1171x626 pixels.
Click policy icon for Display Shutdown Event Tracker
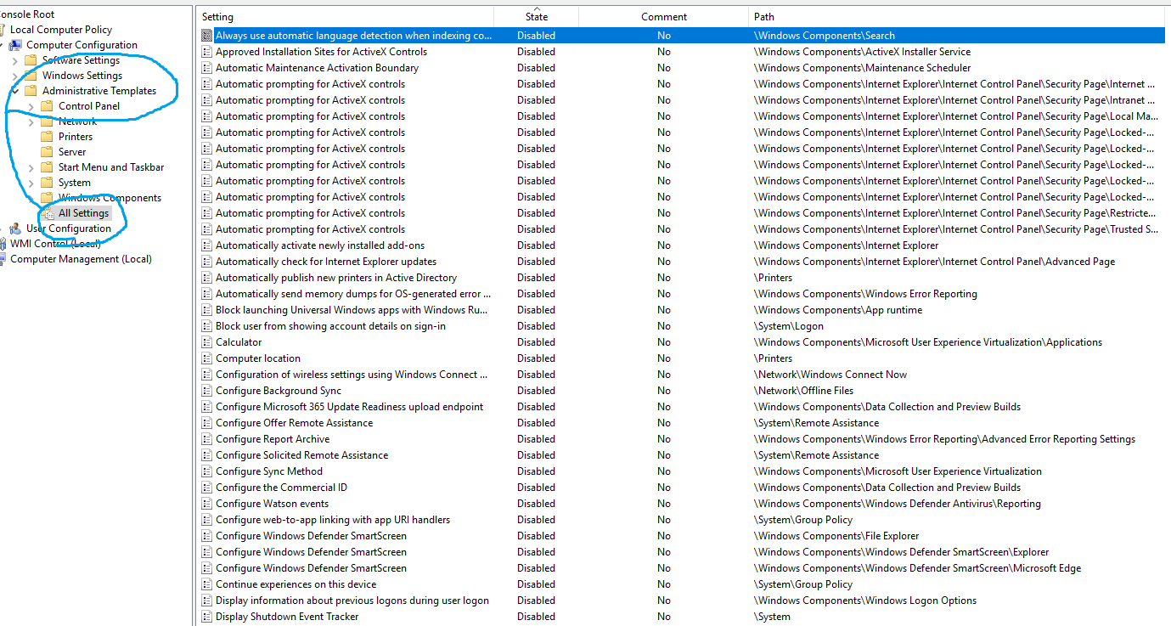click(207, 617)
